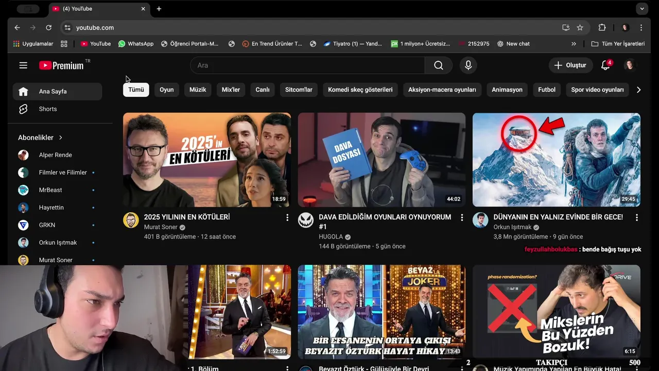Reload the page
The width and height of the screenshot is (659, 371).
48,28
